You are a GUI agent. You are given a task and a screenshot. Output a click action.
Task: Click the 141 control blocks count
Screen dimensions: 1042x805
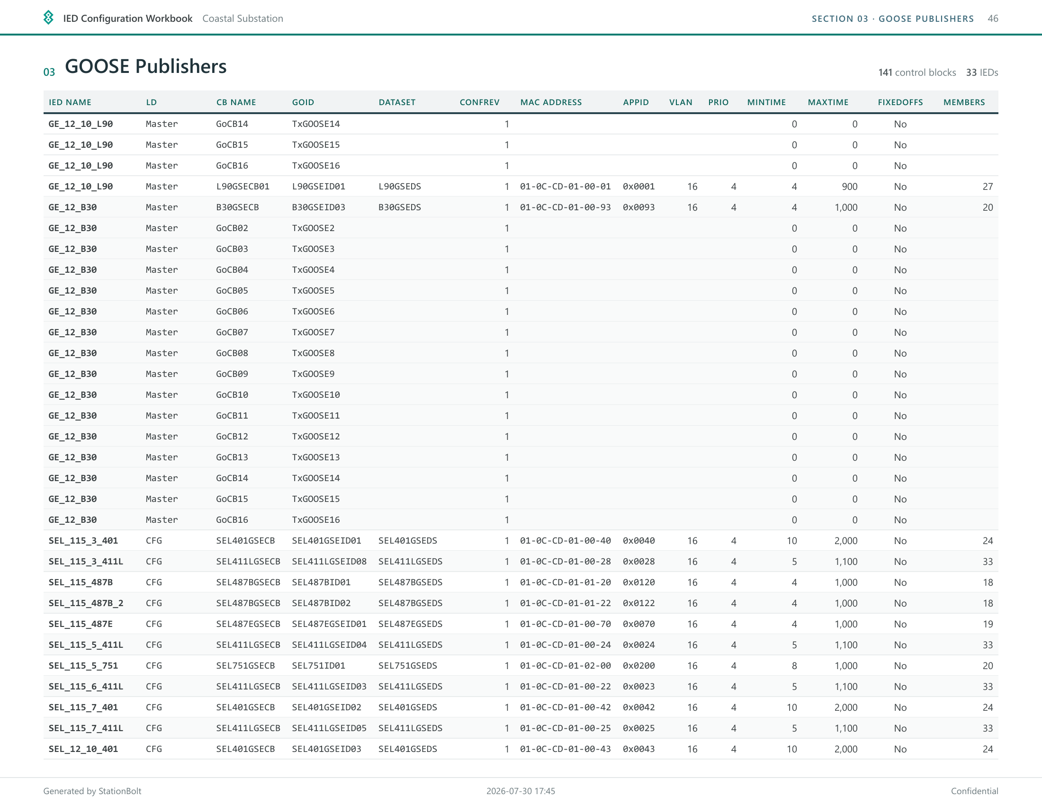point(917,72)
